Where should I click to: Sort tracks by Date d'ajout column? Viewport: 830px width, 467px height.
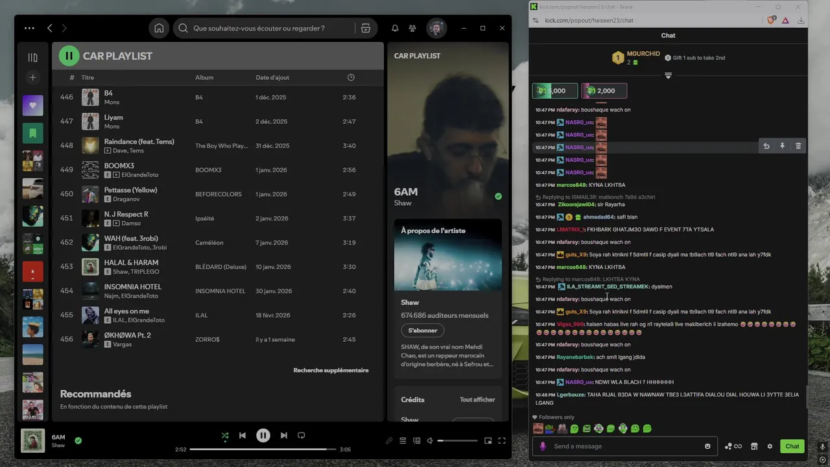[272, 77]
